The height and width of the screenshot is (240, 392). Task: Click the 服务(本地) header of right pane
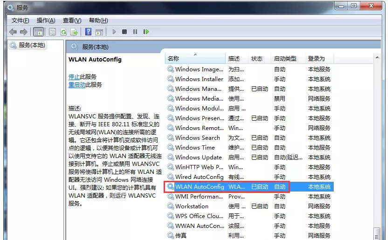pyautogui.click(x=95, y=47)
